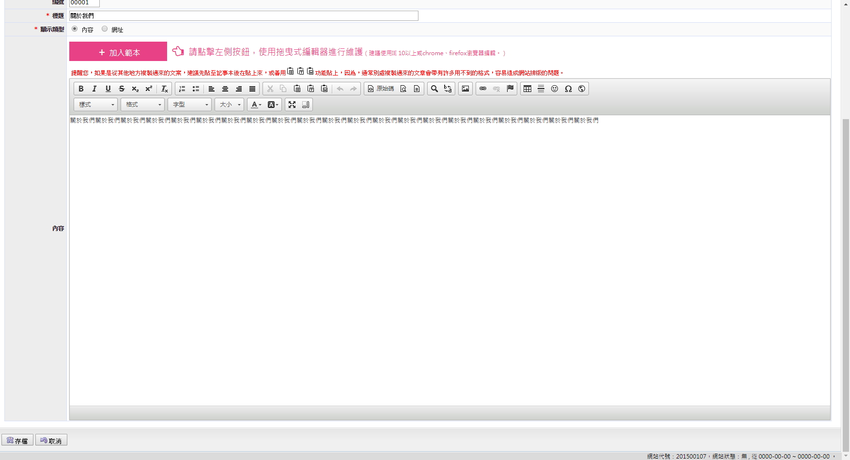Click the find (magnifier) icon
Screen dimensions: 850x460
(x=434, y=89)
